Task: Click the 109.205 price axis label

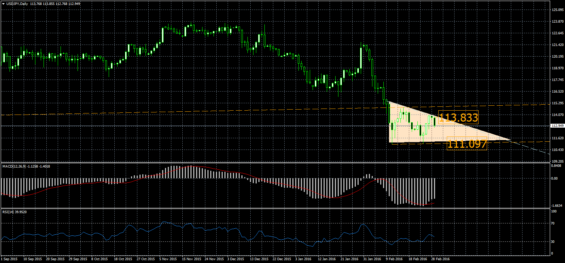Action: (558, 162)
